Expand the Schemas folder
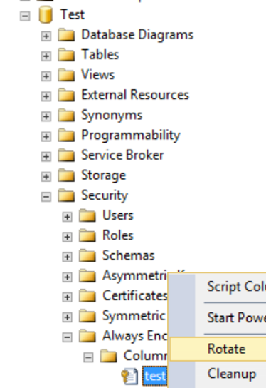266x388 pixels. [x=67, y=257]
